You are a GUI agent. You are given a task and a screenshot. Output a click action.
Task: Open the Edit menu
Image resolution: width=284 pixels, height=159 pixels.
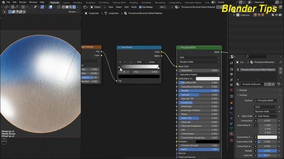15,2
